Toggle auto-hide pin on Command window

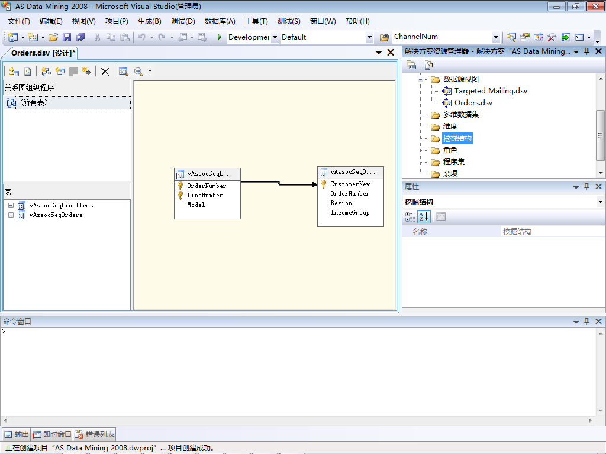tap(586, 321)
